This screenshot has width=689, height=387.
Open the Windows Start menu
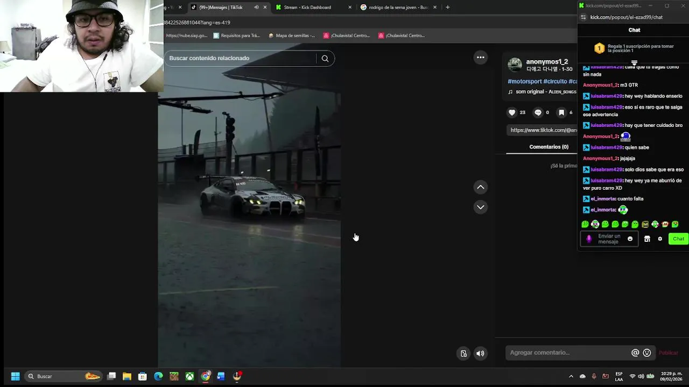tap(16, 376)
